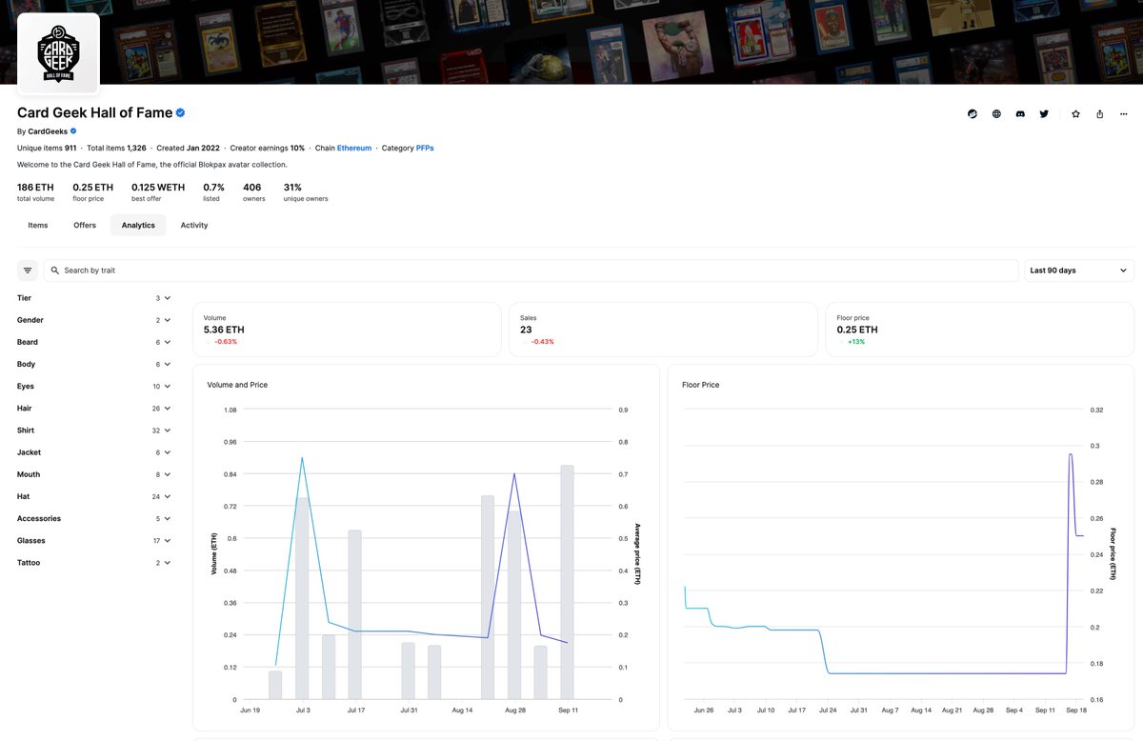Click the Ethereum chain link

(x=354, y=148)
